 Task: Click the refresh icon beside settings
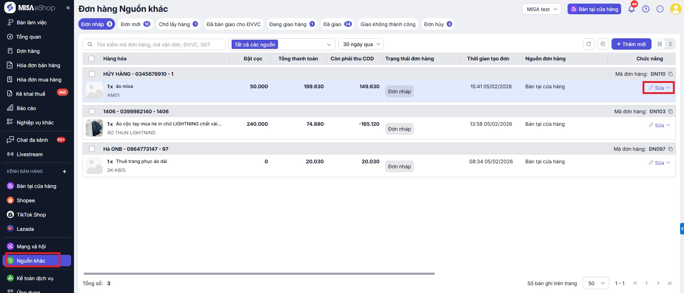pyautogui.click(x=589, y=44)
